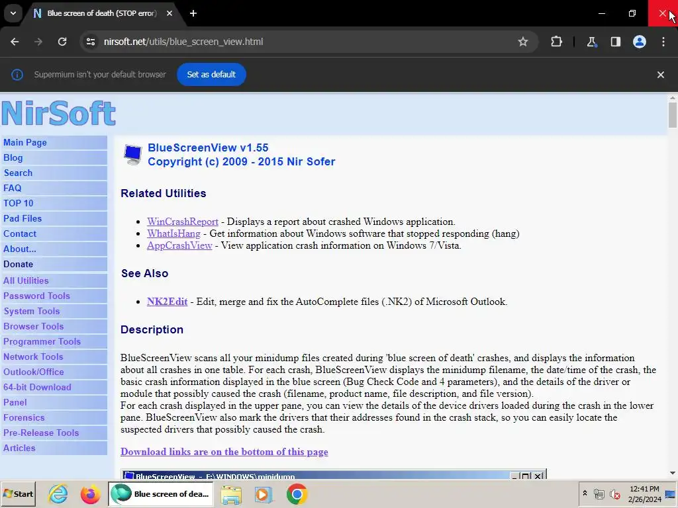Click the info icon in the infobar
Screen dimensions: 678x508
click(17, 75)
